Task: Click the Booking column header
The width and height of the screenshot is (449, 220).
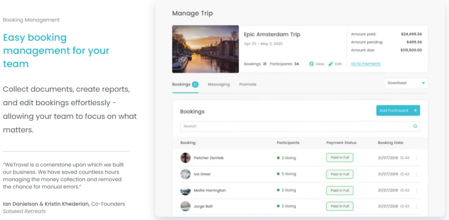Action: coord(188,143)
